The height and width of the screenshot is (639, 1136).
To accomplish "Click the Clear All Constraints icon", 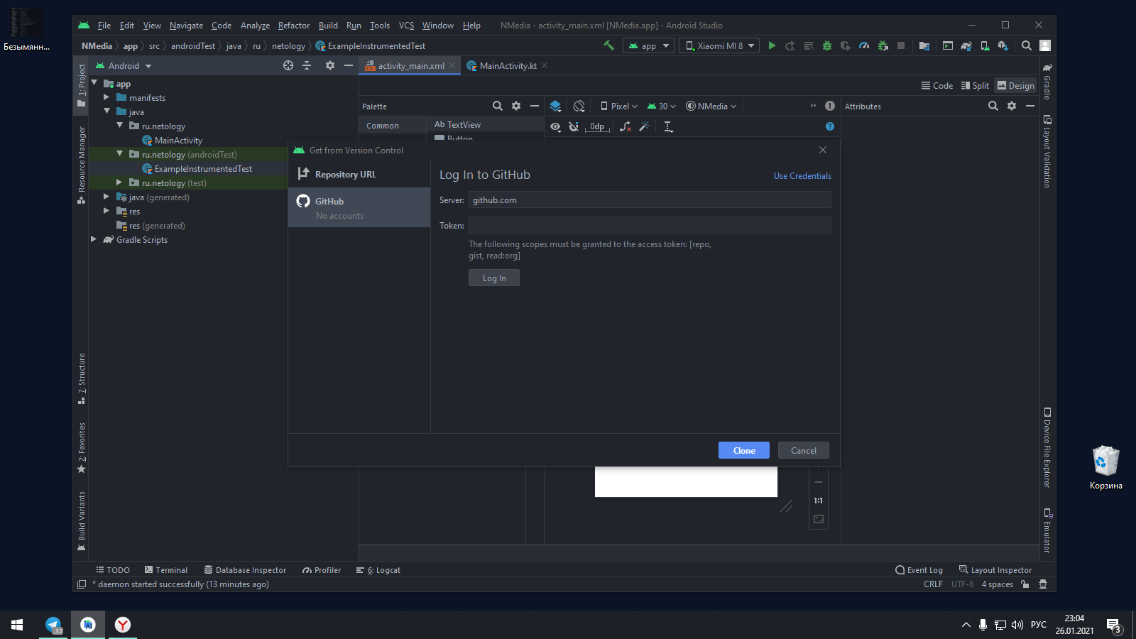I will pos(625,126).
